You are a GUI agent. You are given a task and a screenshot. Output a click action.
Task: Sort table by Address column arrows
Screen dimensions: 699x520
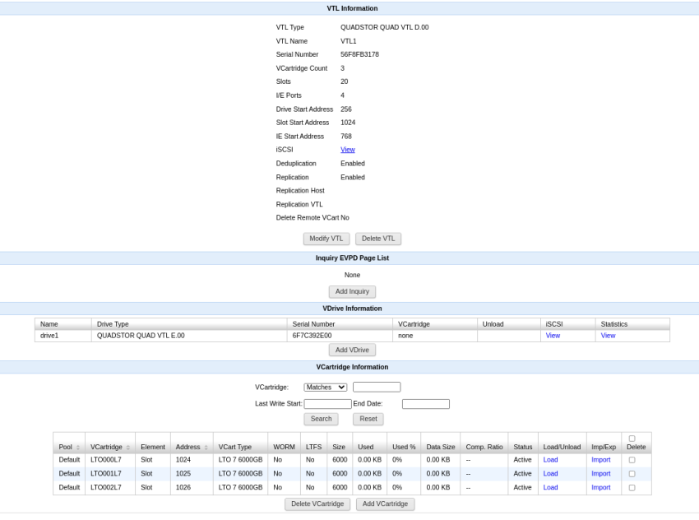pos(206,448)
